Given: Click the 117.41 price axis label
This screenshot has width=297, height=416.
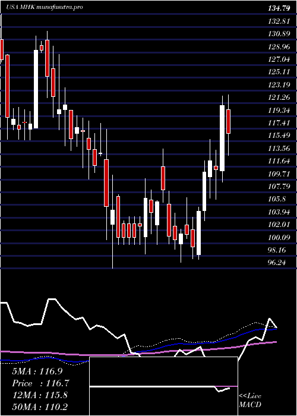Looking at the screenshot, I should 279,123.
